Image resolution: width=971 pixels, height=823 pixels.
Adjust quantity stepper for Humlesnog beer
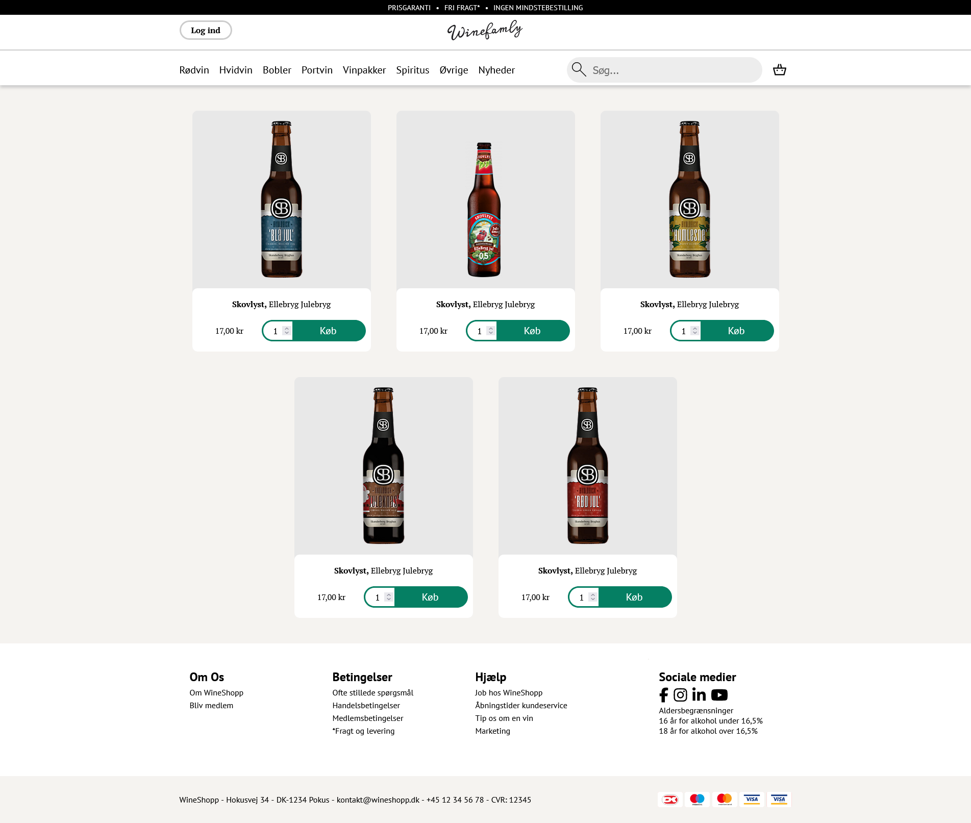click(695, 331)
